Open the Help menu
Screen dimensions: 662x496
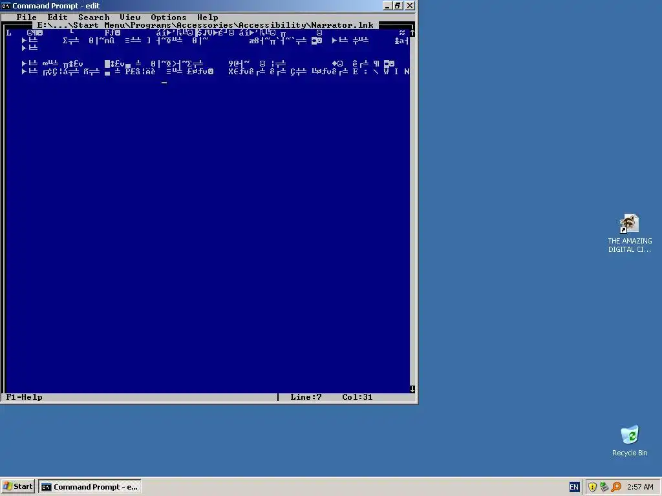208,17
